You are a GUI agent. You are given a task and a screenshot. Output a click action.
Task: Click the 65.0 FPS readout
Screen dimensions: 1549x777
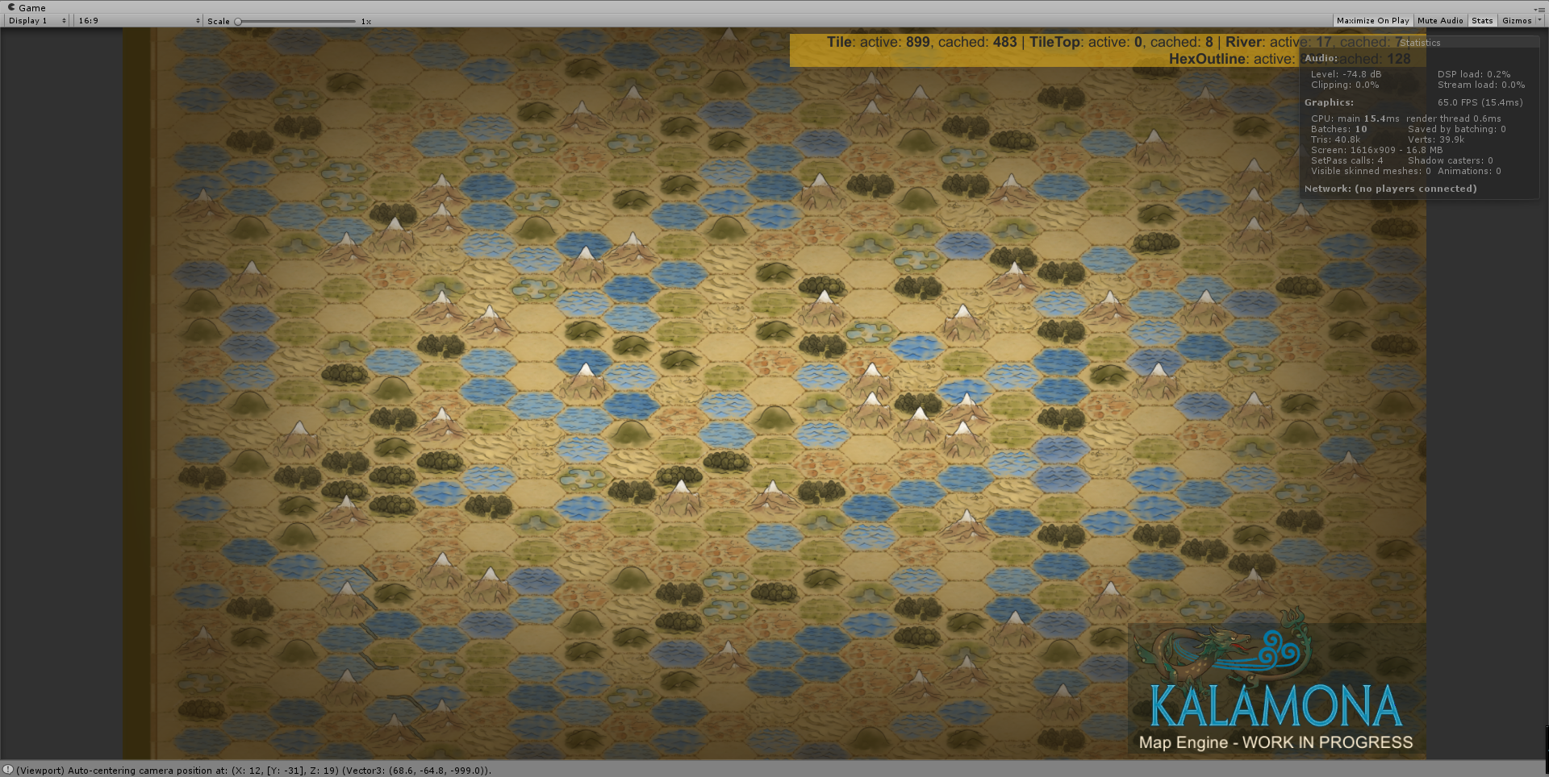point(1480,102)
